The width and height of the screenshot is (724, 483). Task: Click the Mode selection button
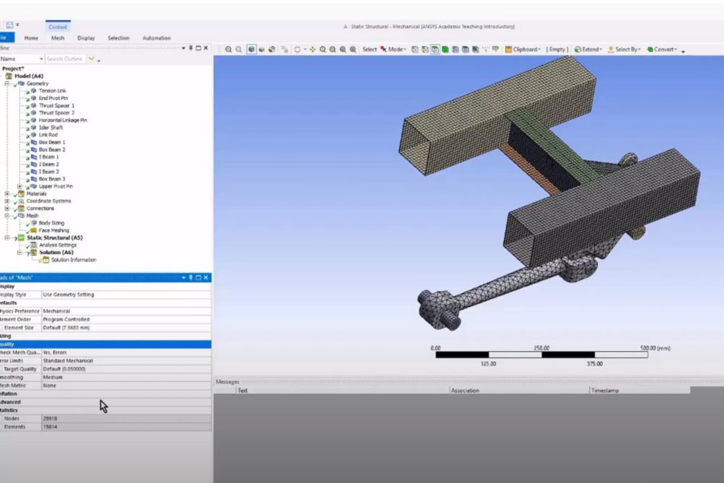click(393, 49)
